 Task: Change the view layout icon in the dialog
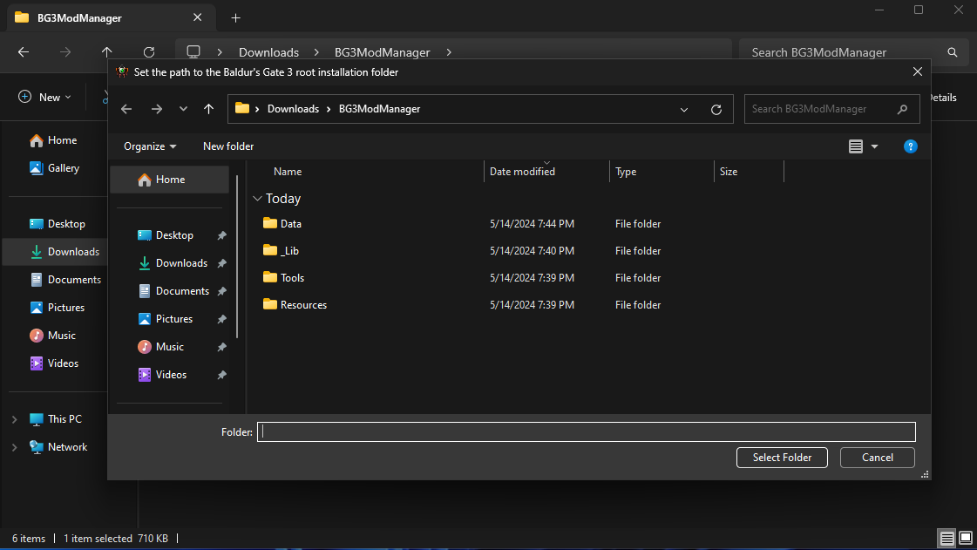[x=856, y=146]
